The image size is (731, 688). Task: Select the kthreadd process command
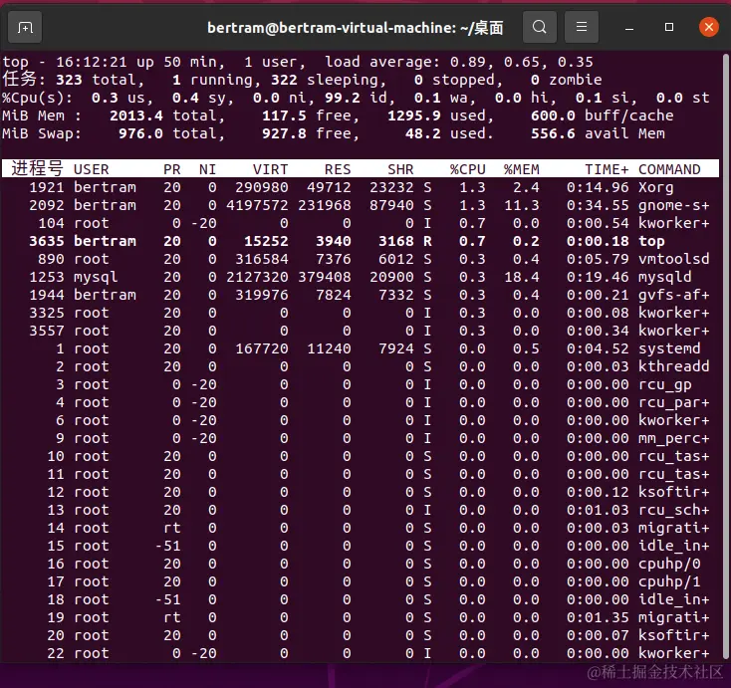(x=674, y=366)
